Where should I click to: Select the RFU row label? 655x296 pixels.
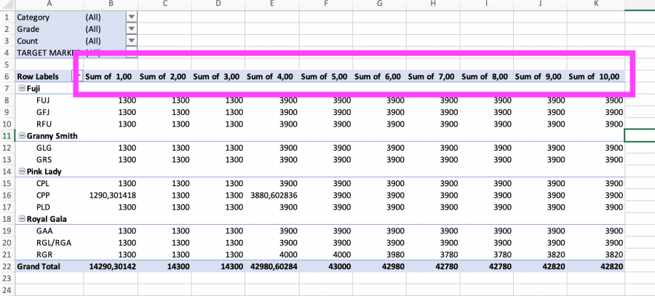tap(44, 124)
